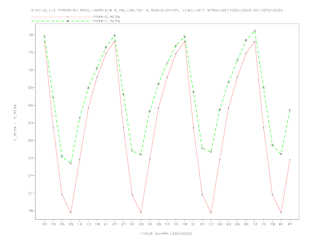Click the green F_MEAN circle point at hour 00
The image size is (316, 244).
(45, 36)
